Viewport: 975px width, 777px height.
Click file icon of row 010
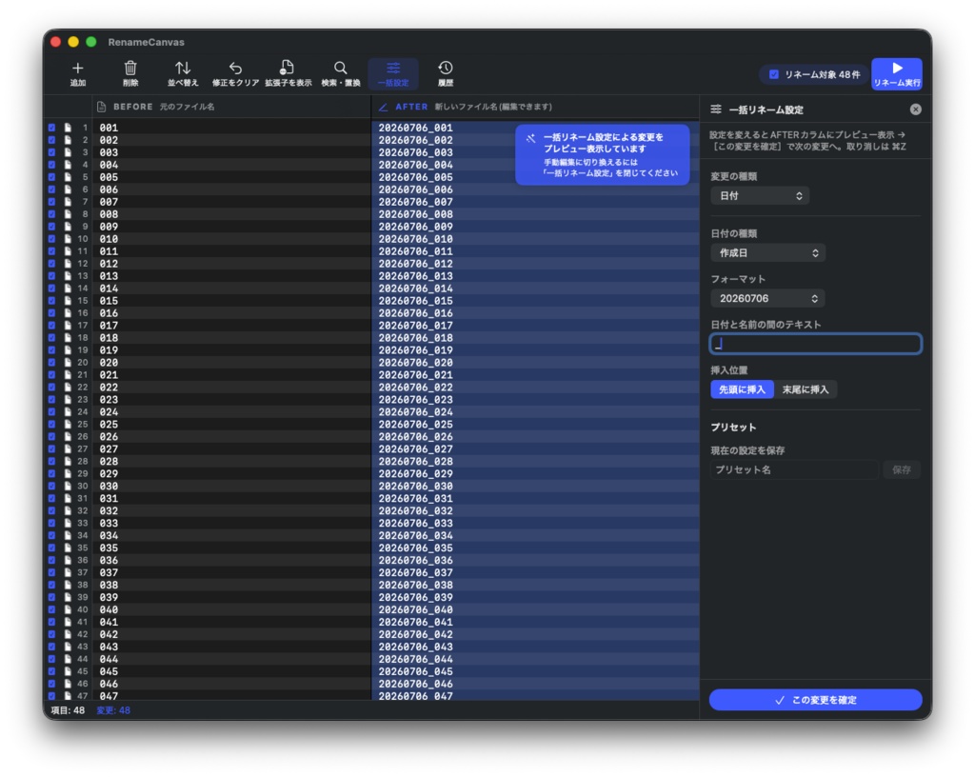coord(68,239)
